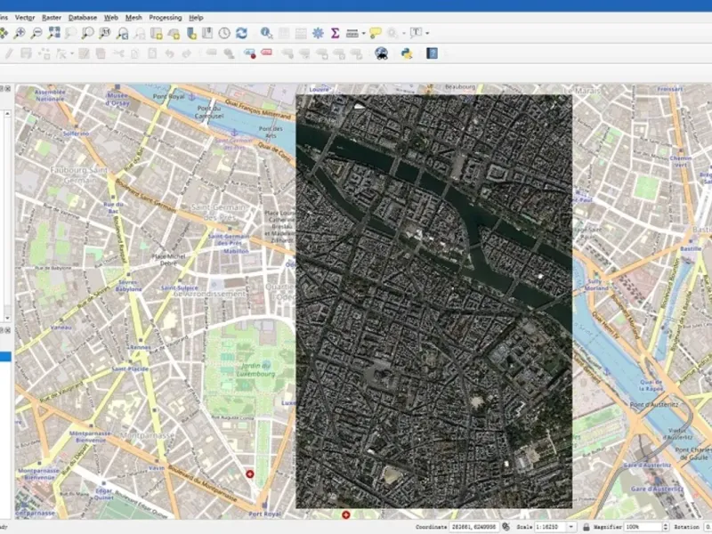The height and width of the screenshot is (534, 712).
Task: Click the red hospital marker near Port Royal
Action: click(x=249, y=474)
